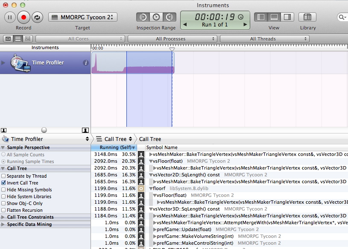Go to next run arrow
The image size is (348, 249).
coord(245,24)
